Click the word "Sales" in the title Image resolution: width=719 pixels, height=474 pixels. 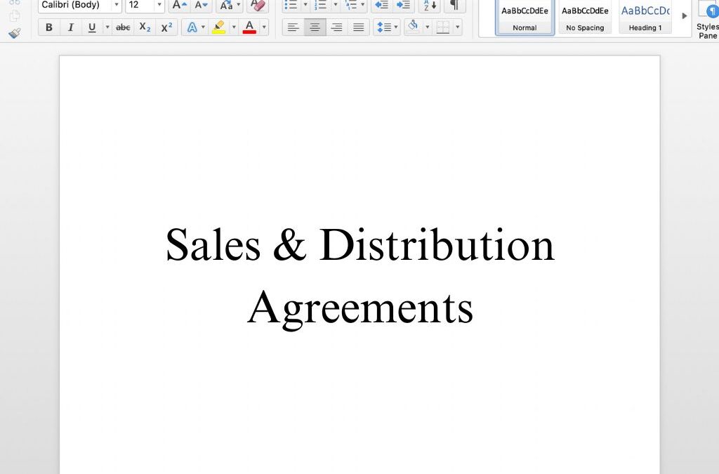click(x=213, y=244)
